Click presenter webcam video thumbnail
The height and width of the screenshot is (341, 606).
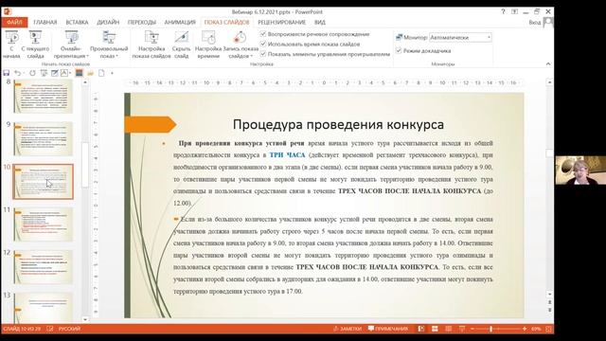580,170
